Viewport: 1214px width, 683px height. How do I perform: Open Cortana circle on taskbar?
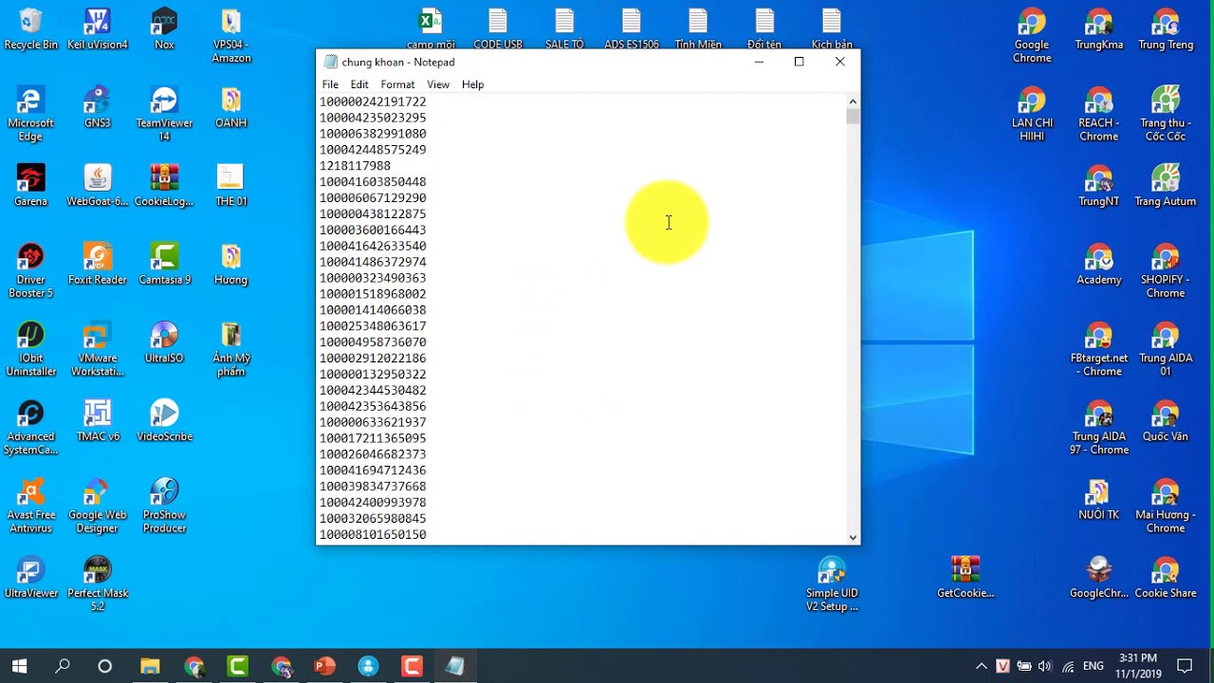point(105,666)
